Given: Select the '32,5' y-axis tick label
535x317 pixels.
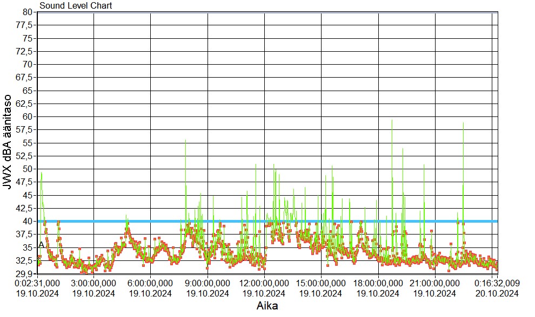Looking at the screenshot, I should [x=24, y=260].
